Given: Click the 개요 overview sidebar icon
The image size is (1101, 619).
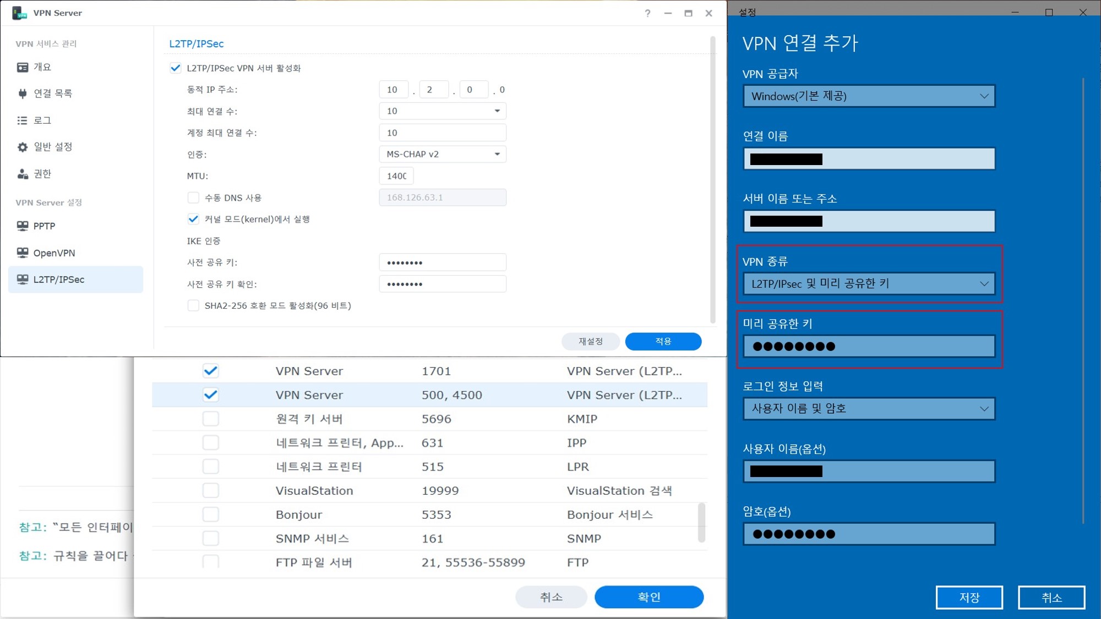Looking at the screenshot, I should 23,67.
